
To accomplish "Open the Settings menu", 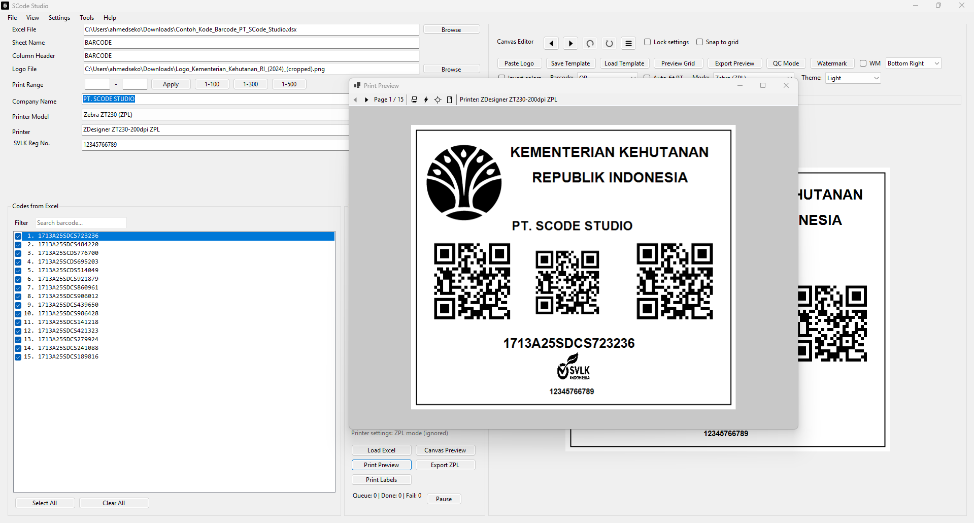I will click(59, 18).
